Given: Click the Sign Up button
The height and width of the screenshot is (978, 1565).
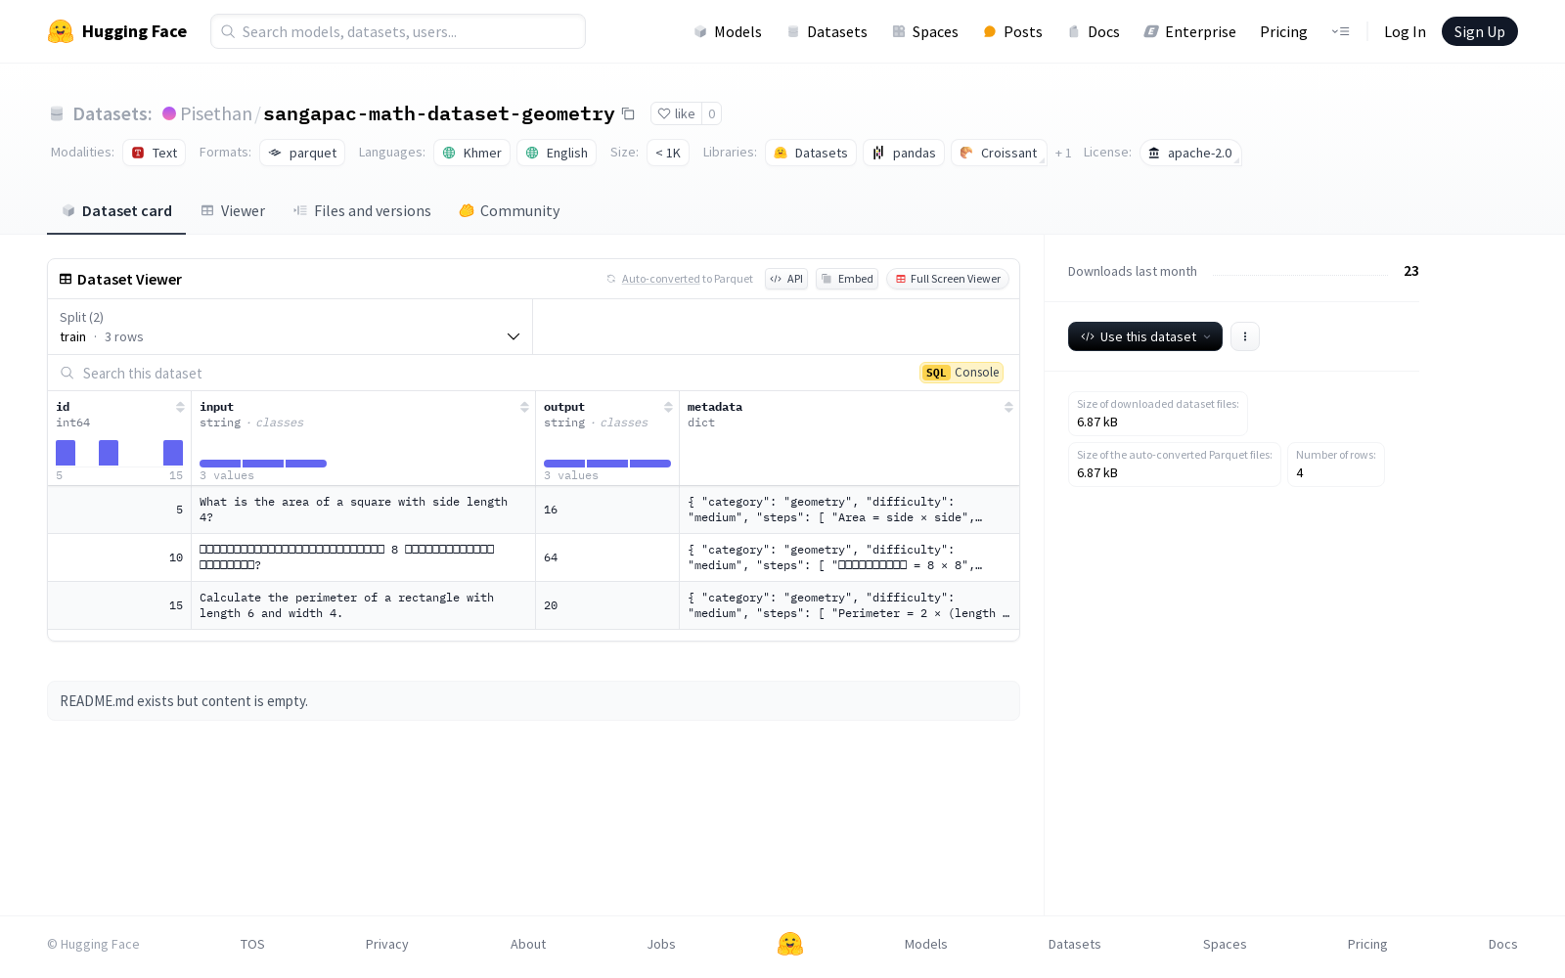Looking at the screenshot, I should click(1479, 31).
